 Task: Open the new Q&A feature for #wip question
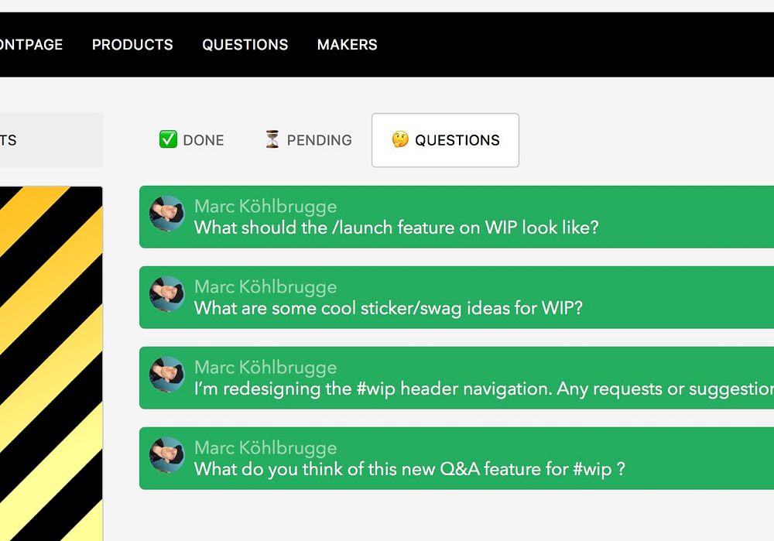click(x=409, y=469)
